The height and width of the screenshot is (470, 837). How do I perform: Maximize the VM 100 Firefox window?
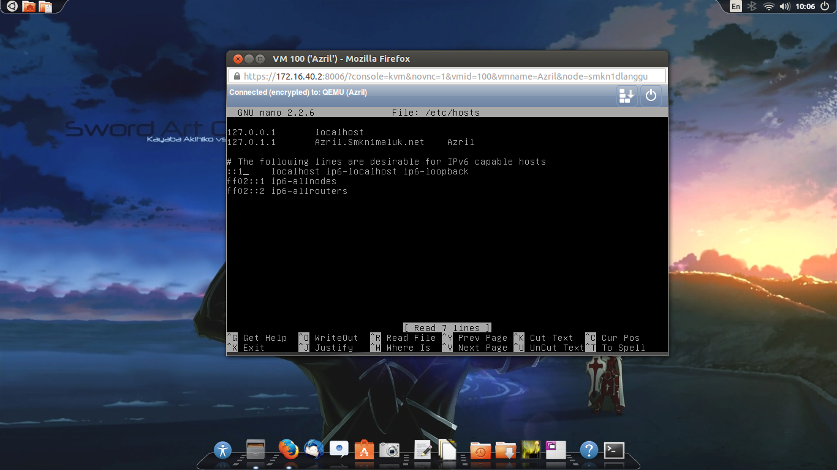click(260, 59)
